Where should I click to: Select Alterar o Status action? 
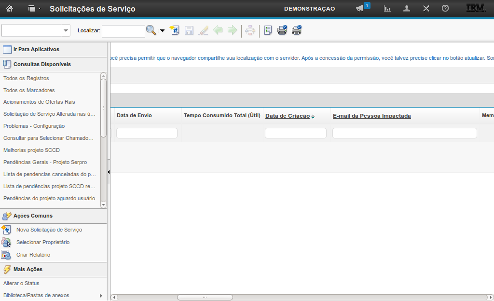21,283
